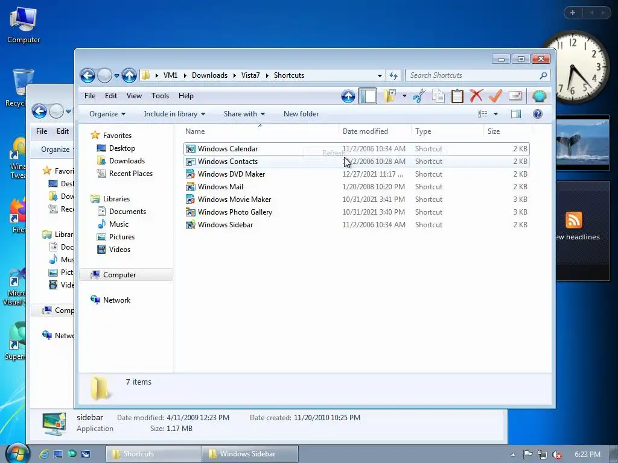
Task: Open the dropdown arrow next to Folder Options icon
Action: click(x=404, y=96)
